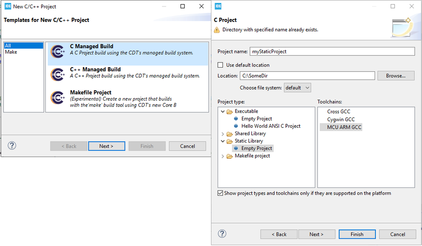
Task: Select the Make category in template list
Action: point(11,52)
